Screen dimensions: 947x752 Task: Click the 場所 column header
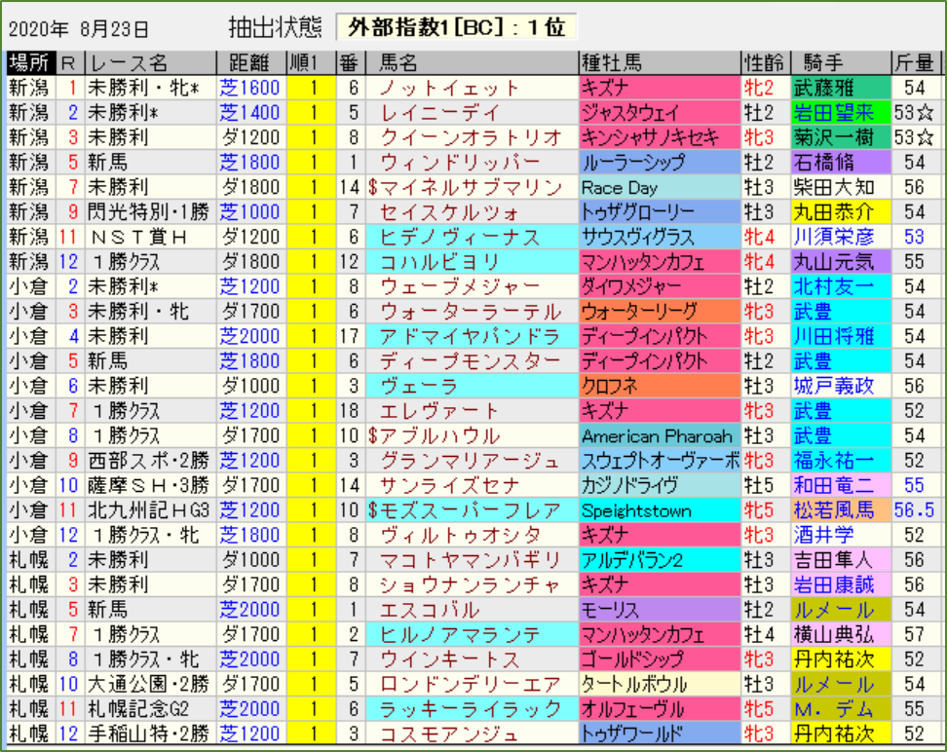[29, 63]
